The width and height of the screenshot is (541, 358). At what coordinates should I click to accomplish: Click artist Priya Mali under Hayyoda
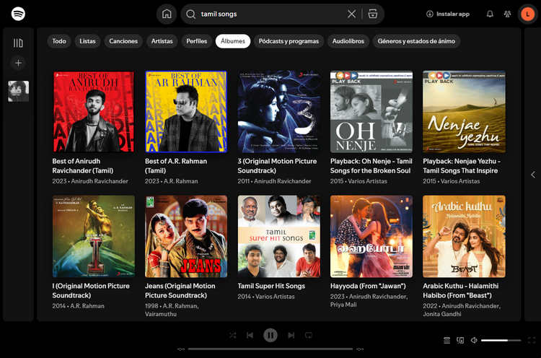click(x=343, y=305)
